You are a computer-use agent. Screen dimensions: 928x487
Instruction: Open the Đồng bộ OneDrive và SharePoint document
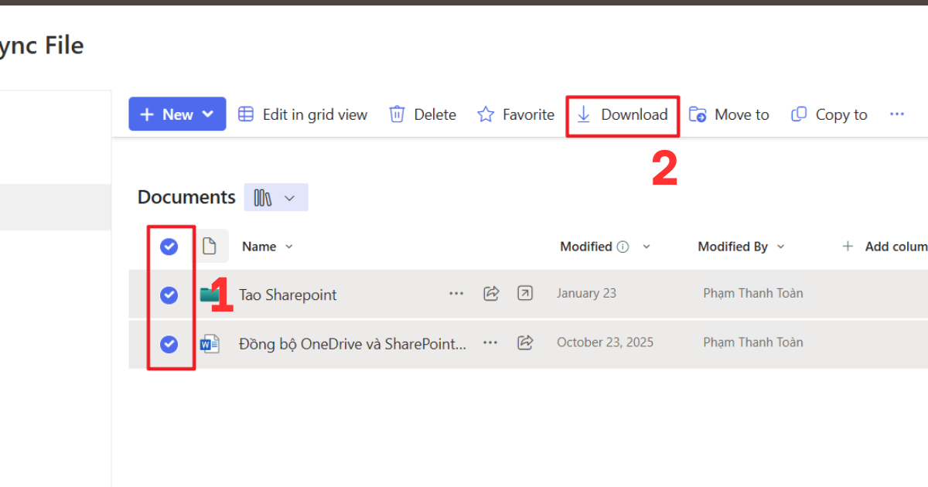pyautogui.click(x=348, y=343)
